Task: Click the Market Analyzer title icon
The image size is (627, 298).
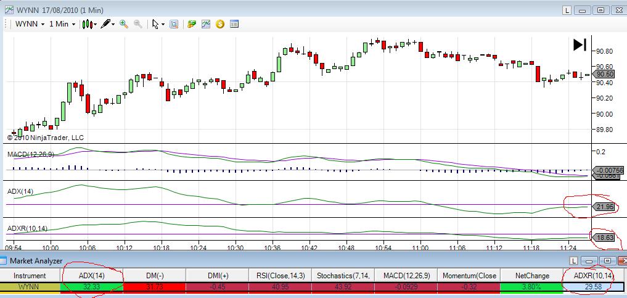Action: coord(4,261)
